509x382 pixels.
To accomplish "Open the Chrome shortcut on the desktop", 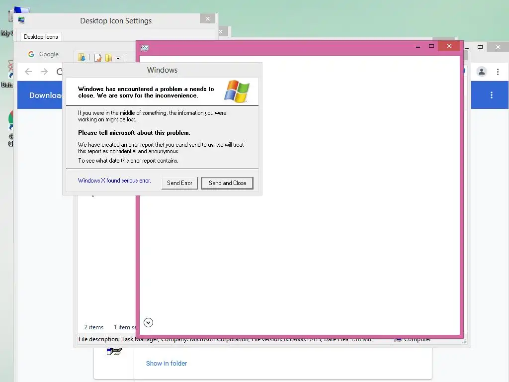I will [11, 128].
